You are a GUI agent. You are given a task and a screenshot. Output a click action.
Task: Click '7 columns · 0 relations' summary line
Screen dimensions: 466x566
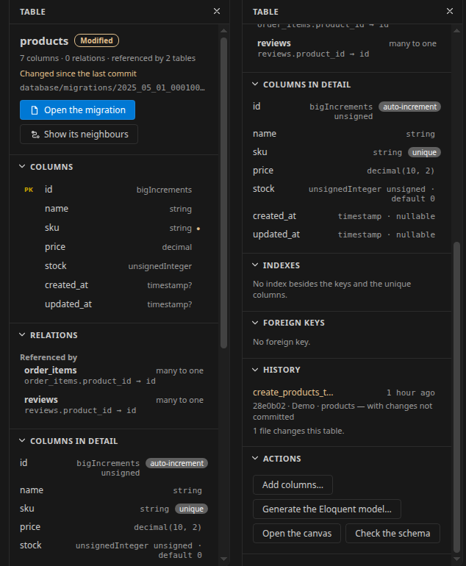(x=107, y=58)
